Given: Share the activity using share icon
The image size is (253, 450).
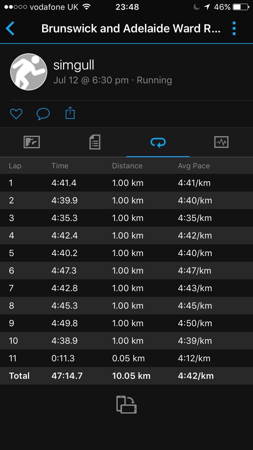Looking at the screenshot, I should 70,113.
